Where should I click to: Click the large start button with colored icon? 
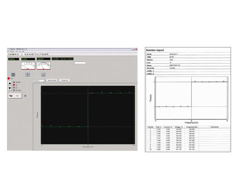[15, 96]
